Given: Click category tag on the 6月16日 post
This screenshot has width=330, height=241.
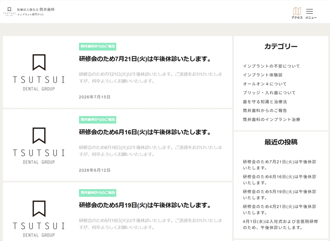Looking at the screenshot, I should tap(98, 119).
